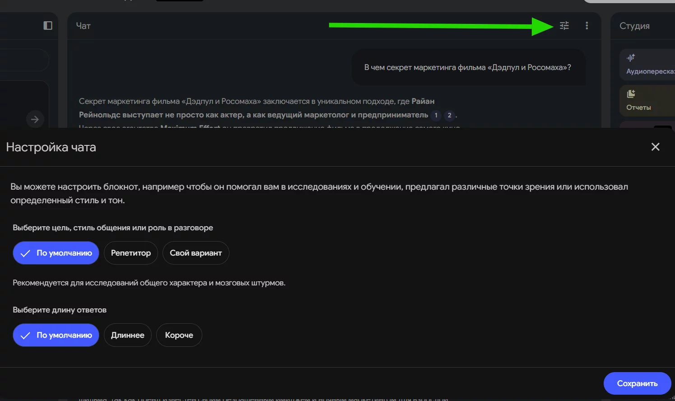
Task: Open Аудиопересказ audio overview icon
Action: click(631, 58)
